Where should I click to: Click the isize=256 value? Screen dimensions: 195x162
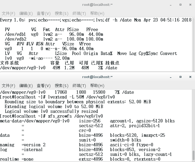[90, 121]
